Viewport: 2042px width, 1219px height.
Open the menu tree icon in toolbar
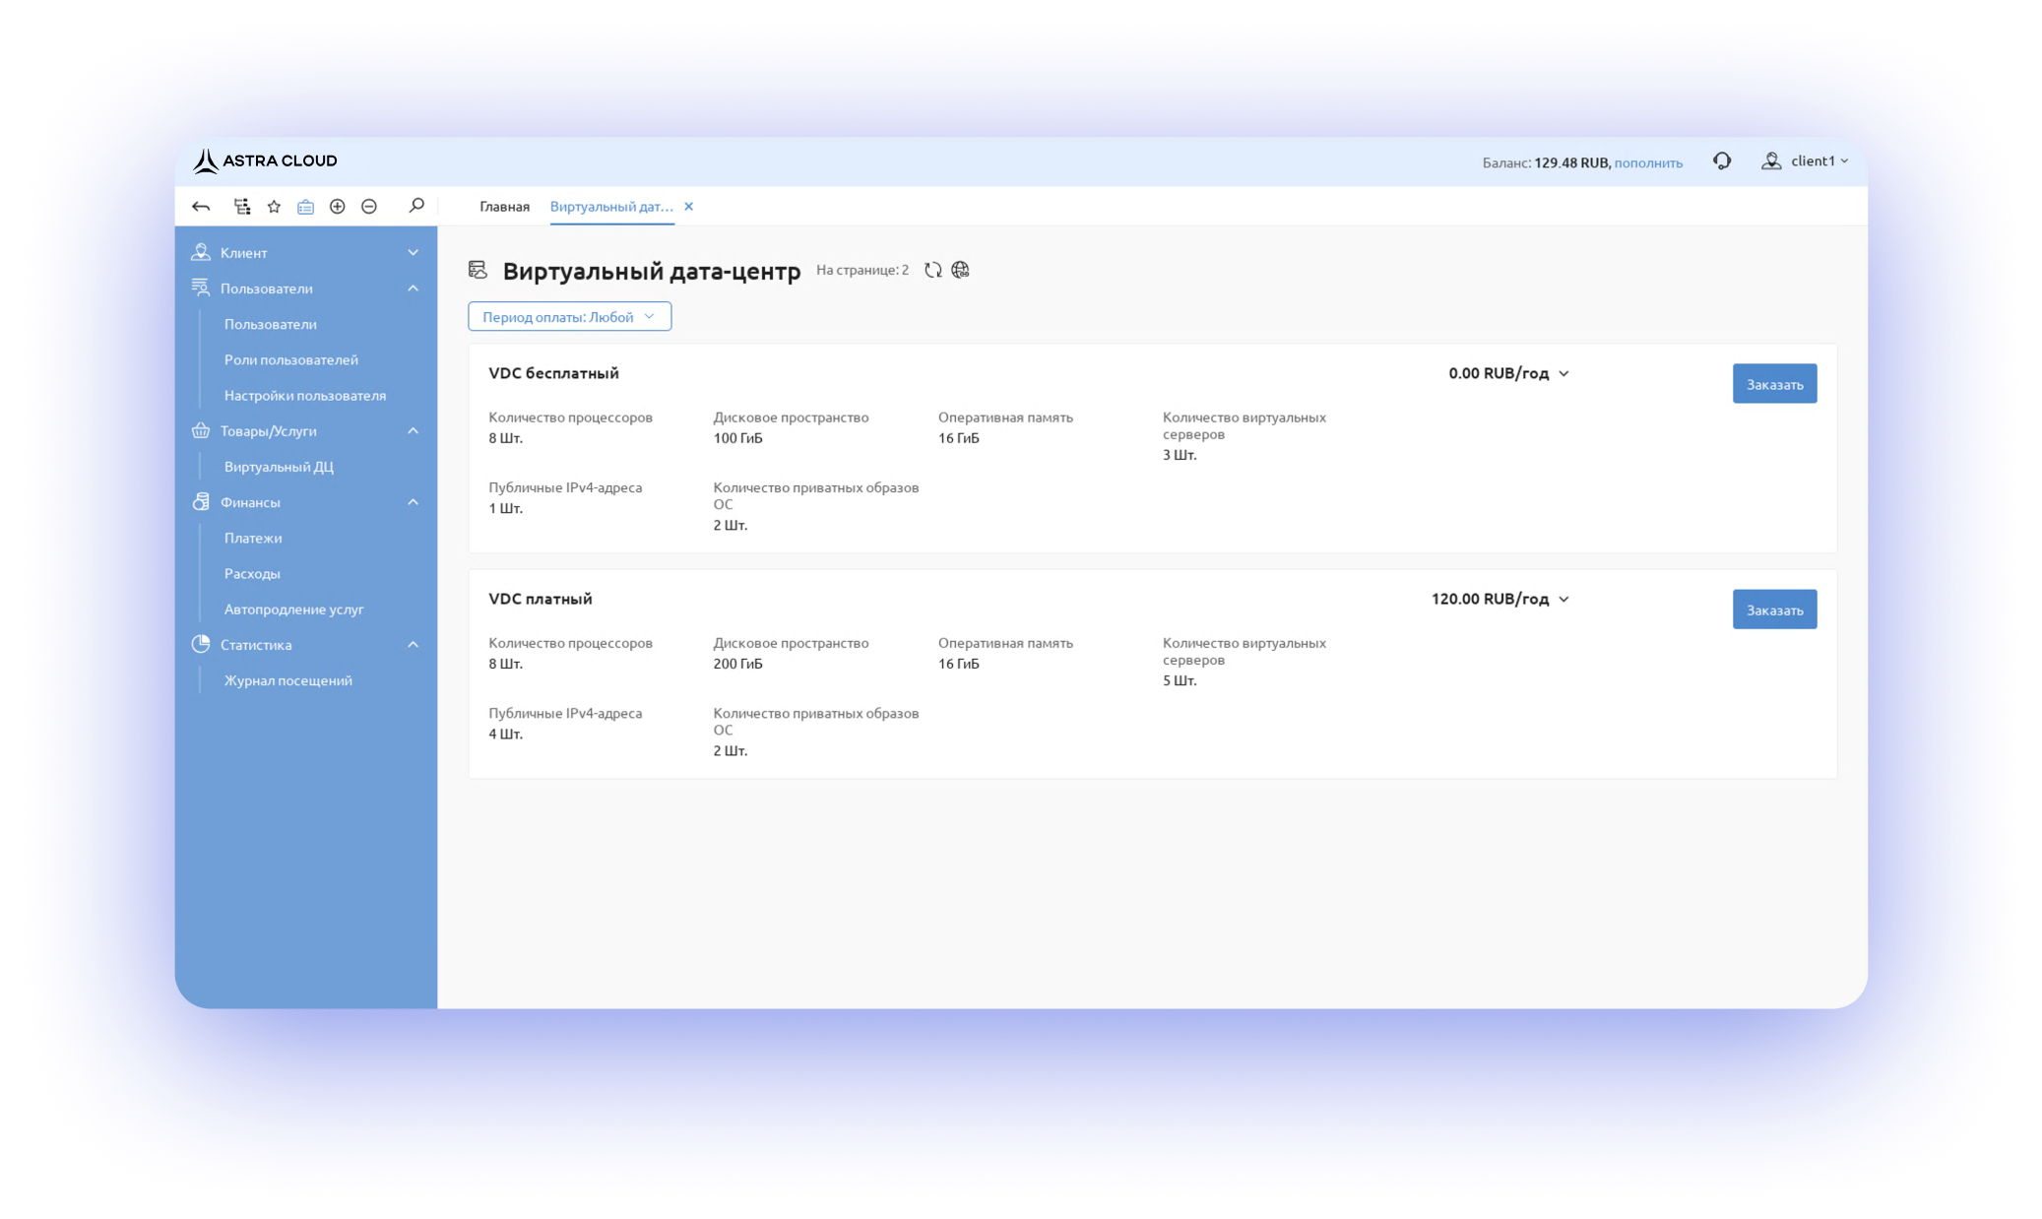click(242, 207)
